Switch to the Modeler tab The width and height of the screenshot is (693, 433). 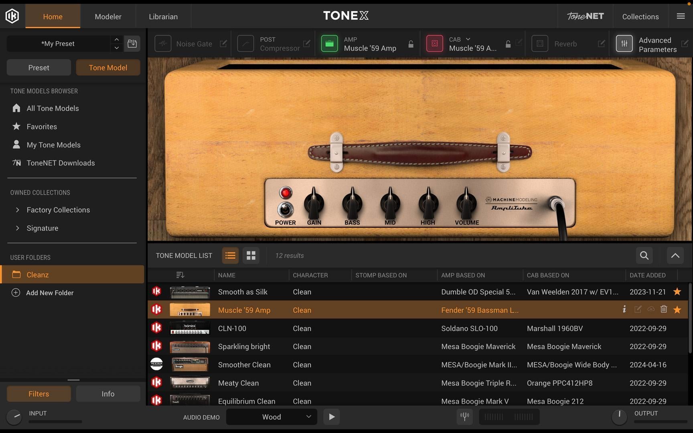tap(108, 16)
